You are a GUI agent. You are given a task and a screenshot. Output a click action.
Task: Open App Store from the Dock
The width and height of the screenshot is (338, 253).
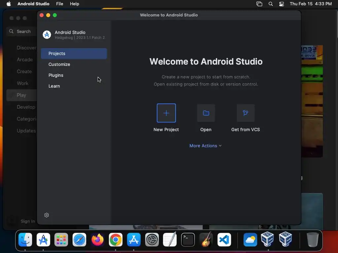[x=134, y=240]
